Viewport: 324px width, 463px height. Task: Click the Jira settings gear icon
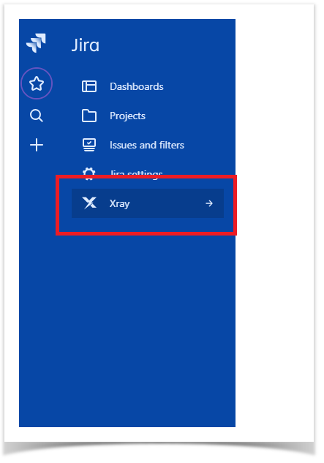[x=89, y=172]
